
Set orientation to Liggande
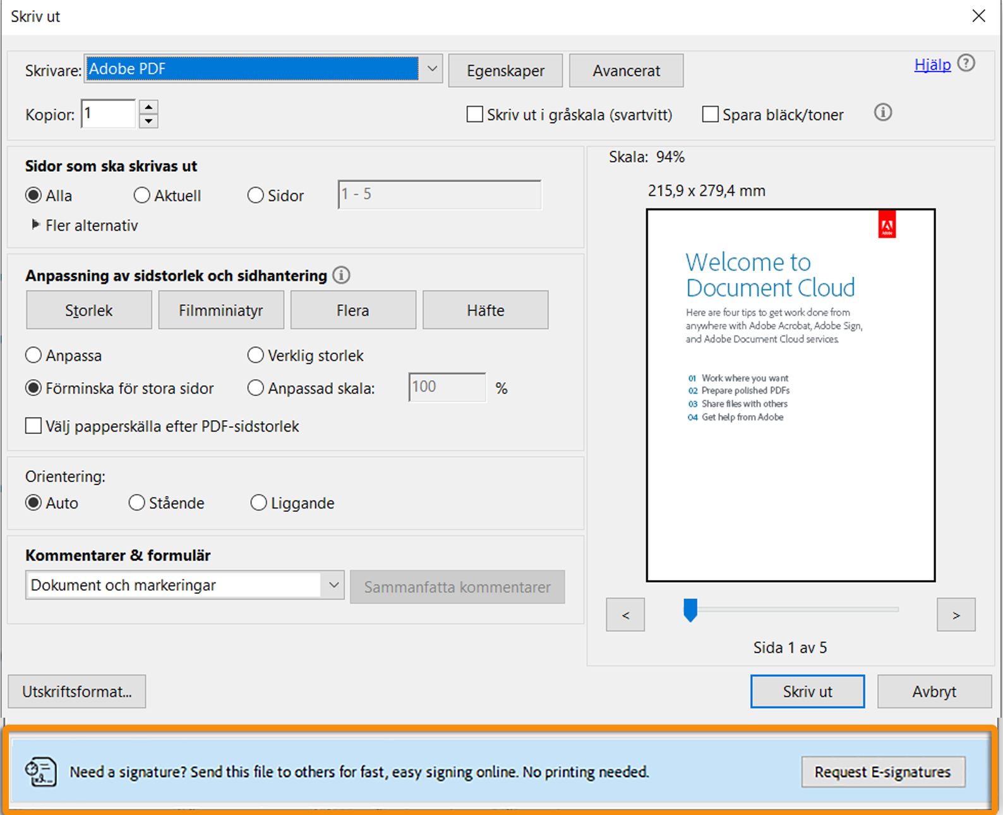click(x=258, y=503)
